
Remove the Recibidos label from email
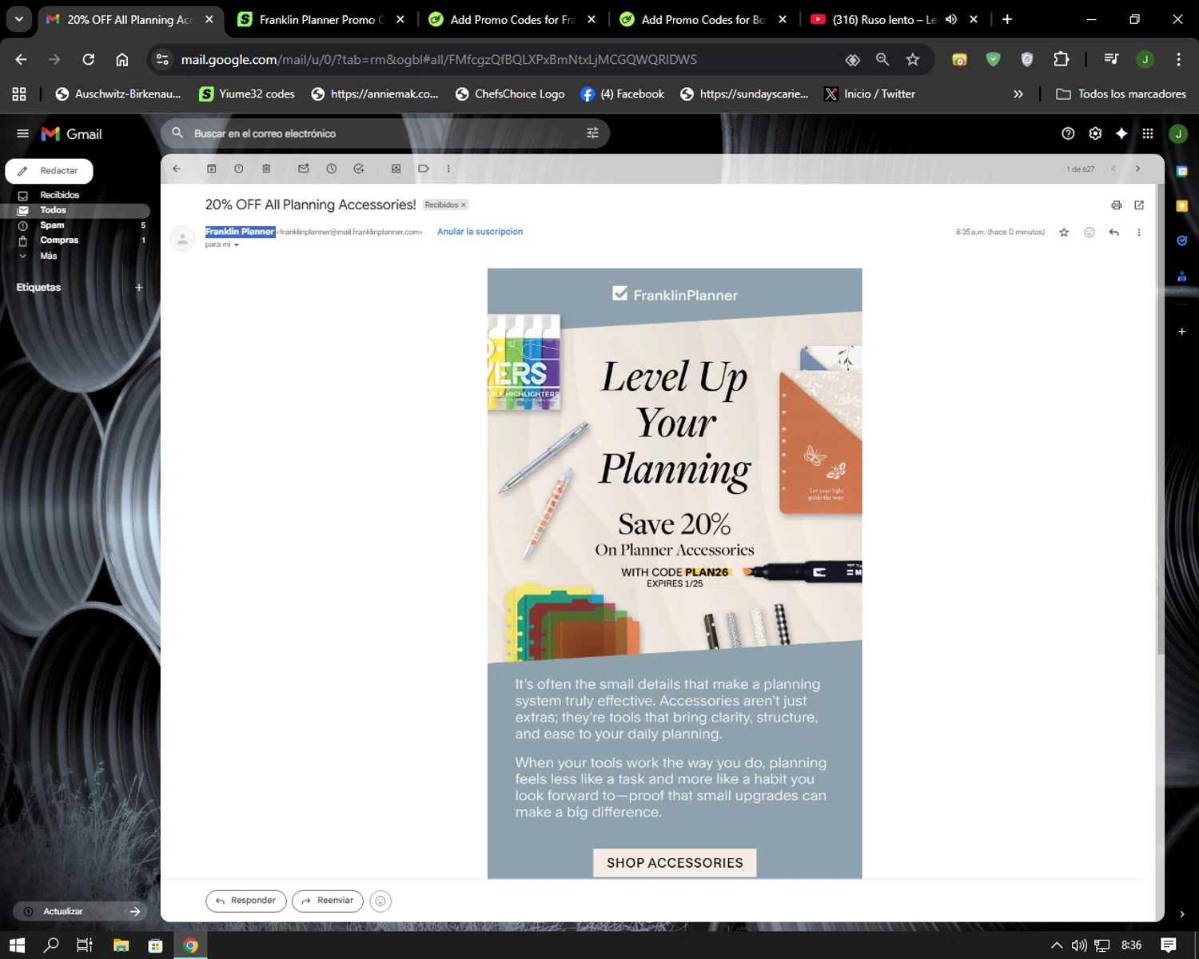(x=463, y=205)
